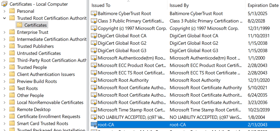Click the DigiCert Global Root G2 certificate icon
Image resolution: width=280 pixels, height=131 pixels.
(94, 43)
